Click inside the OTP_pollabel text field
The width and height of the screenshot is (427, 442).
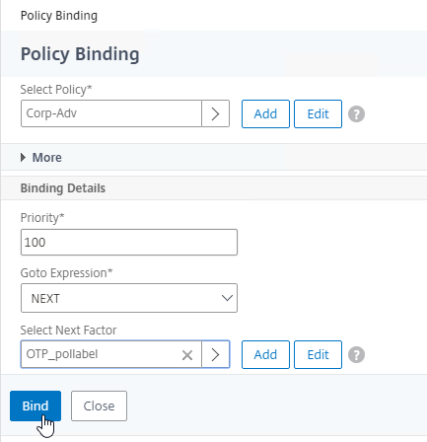(x=101, y=354)
